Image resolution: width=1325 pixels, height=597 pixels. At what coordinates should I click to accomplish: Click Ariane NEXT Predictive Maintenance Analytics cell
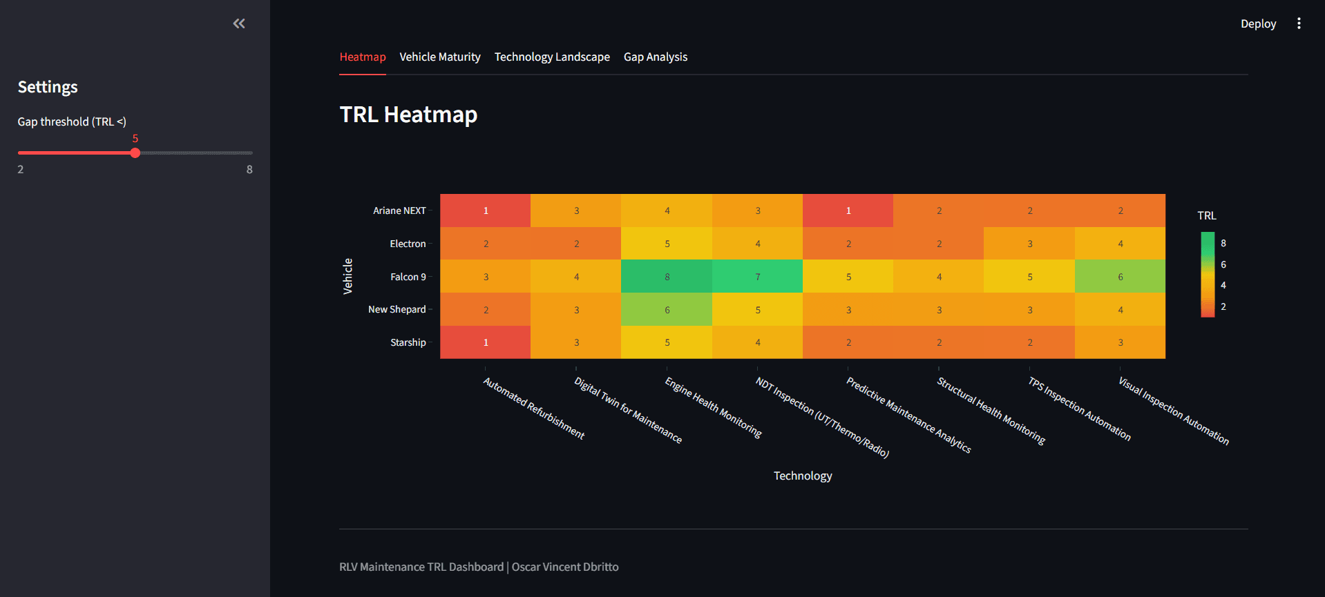coord(848,211)
